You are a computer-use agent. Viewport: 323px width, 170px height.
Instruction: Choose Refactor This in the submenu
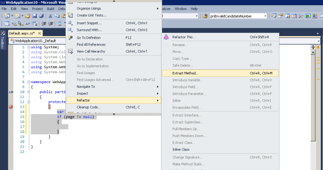coord(220,37)
